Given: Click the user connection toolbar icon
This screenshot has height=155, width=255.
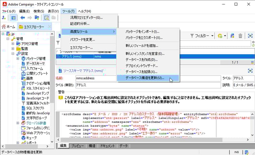Looking at the screenshot, I should [4, 18].
